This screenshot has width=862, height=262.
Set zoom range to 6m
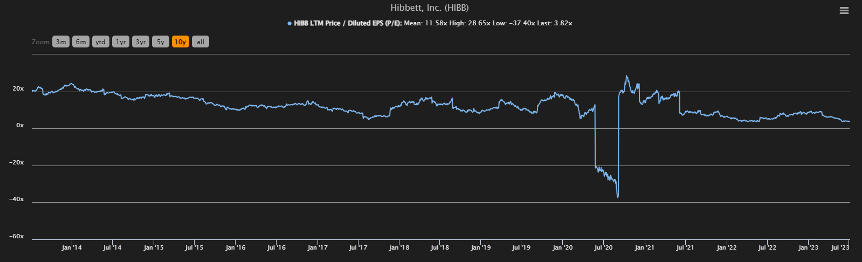[x=81, y=42]
